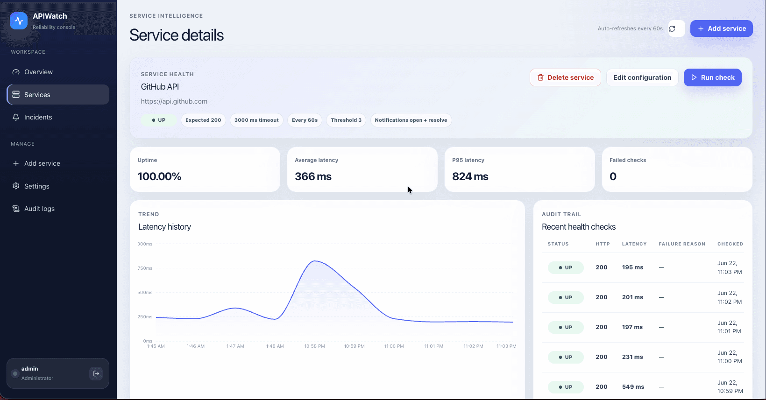766x400 pixels.
Task: Click Edit configuration button
Action: [642, 77]
